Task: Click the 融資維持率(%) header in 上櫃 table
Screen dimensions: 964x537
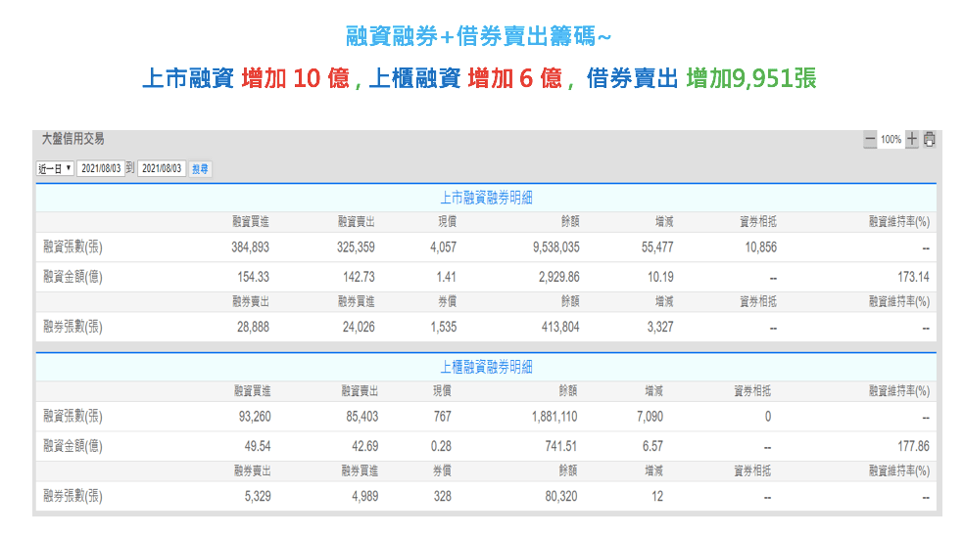Action: 898,391
